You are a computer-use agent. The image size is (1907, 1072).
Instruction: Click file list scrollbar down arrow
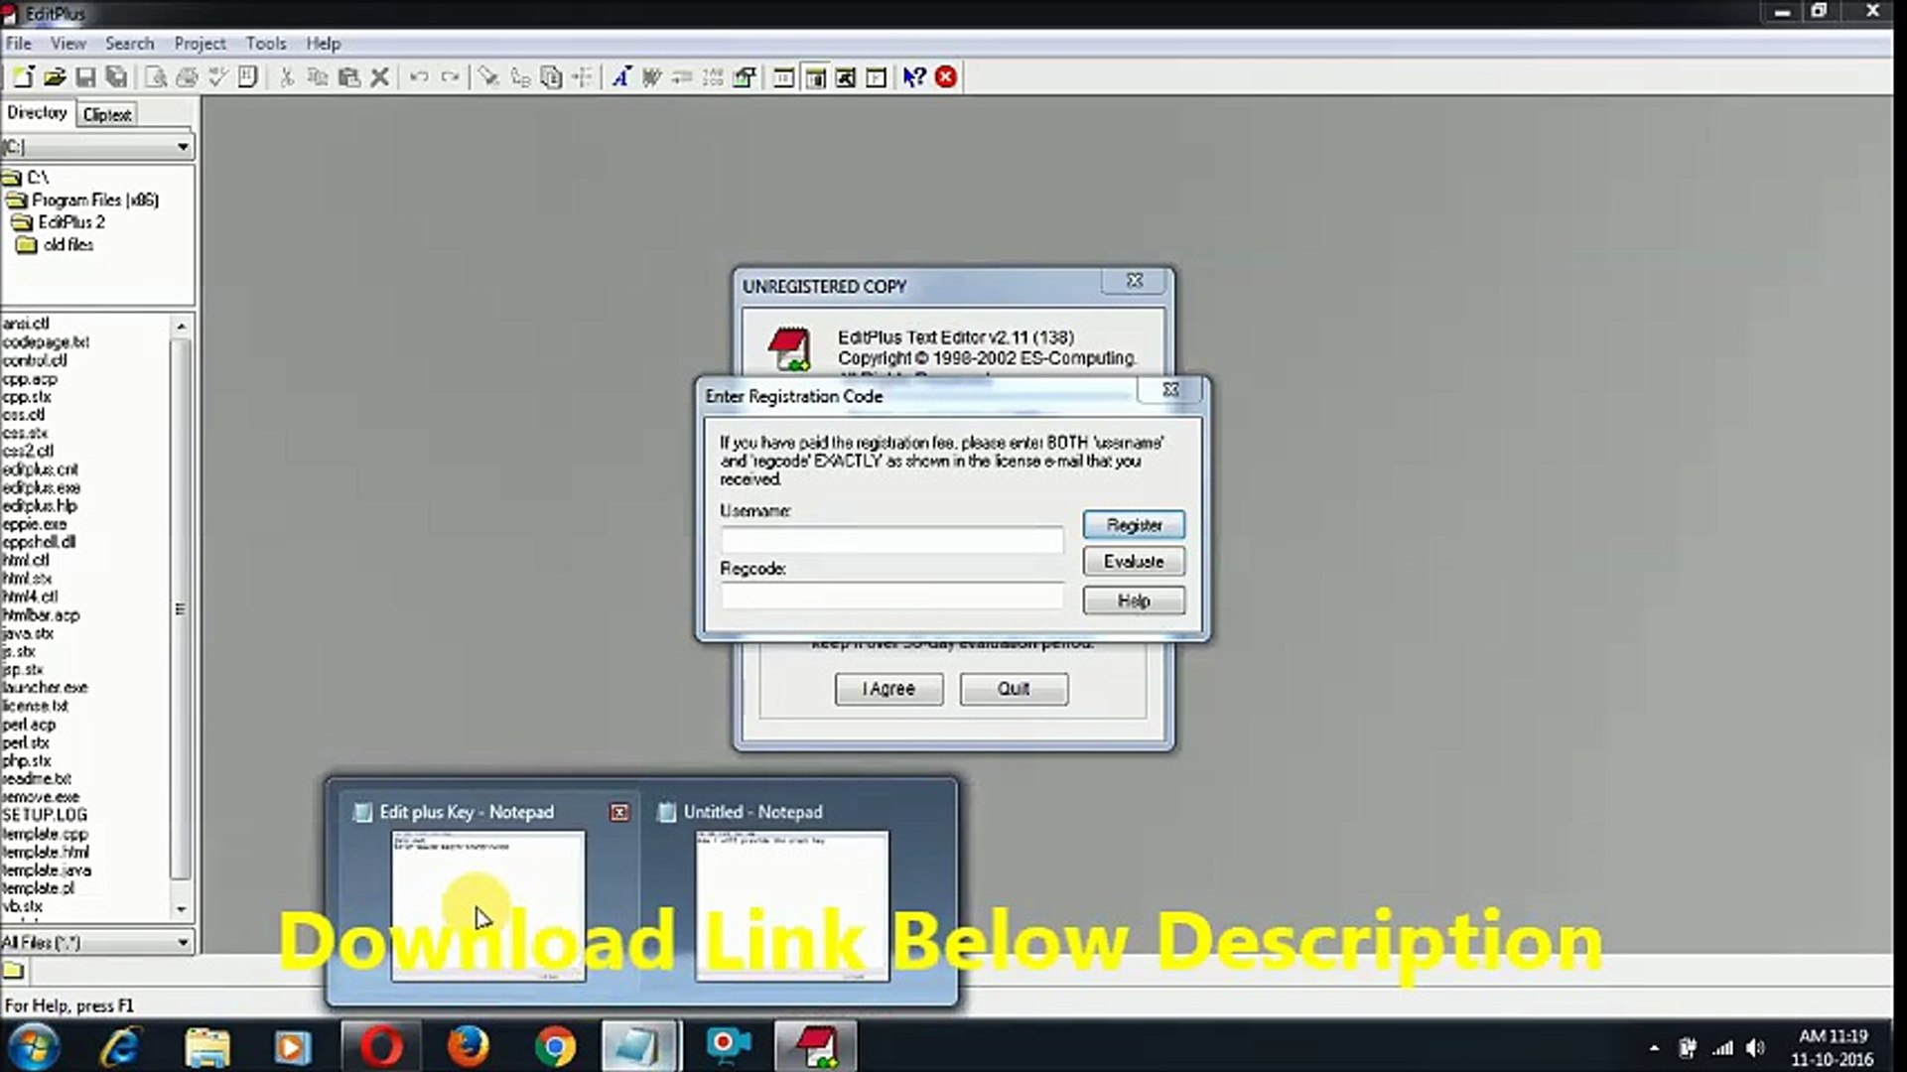181,909
